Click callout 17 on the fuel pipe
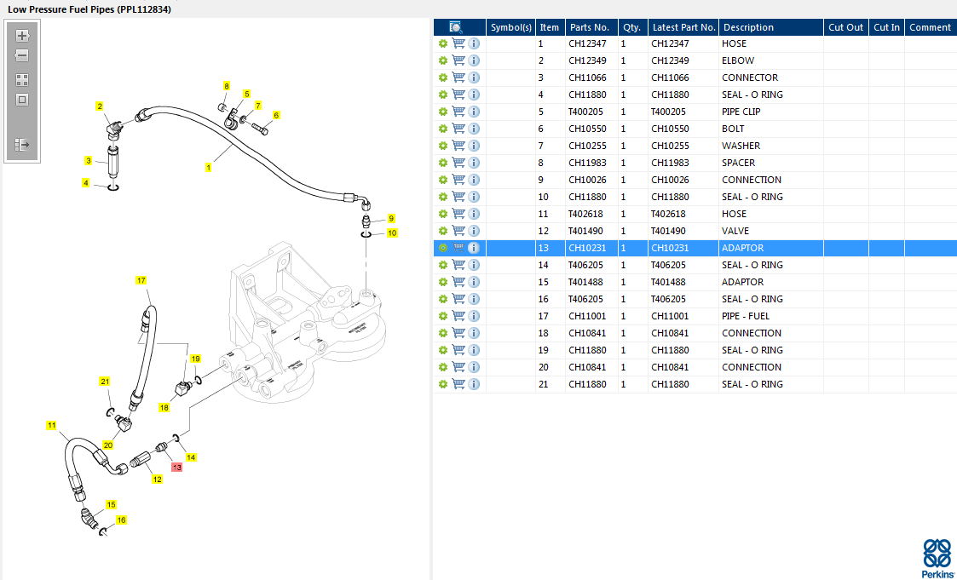The image size is (957, 580). (x=141, y=280)
